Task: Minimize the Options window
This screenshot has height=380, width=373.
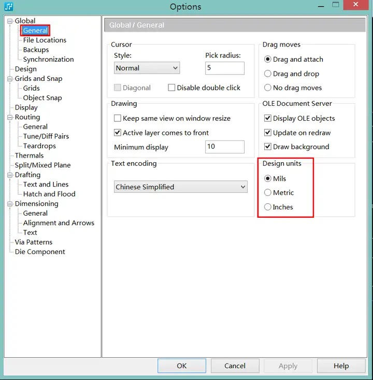Action: [321, 5]
